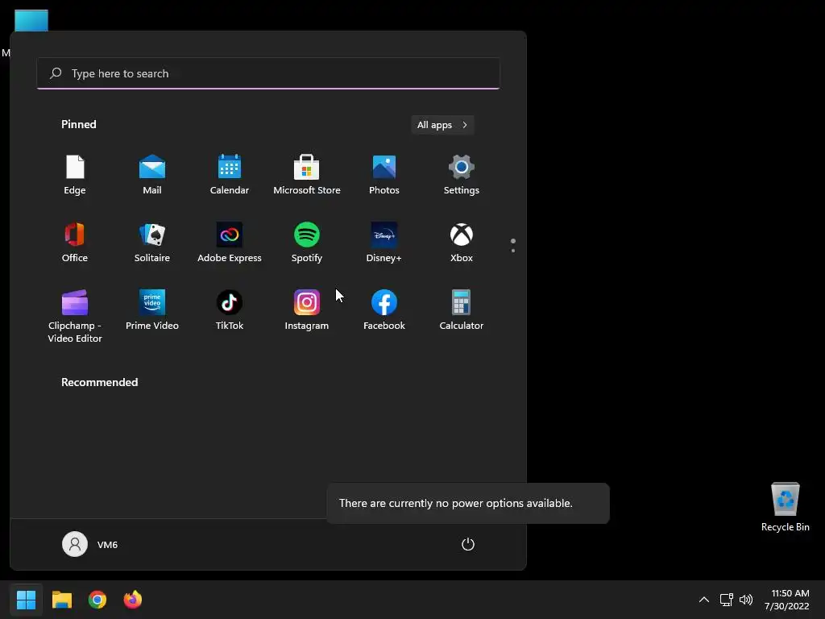825x619 pixels.
Task: Open the Instagram app
Action: pos(307,310)
